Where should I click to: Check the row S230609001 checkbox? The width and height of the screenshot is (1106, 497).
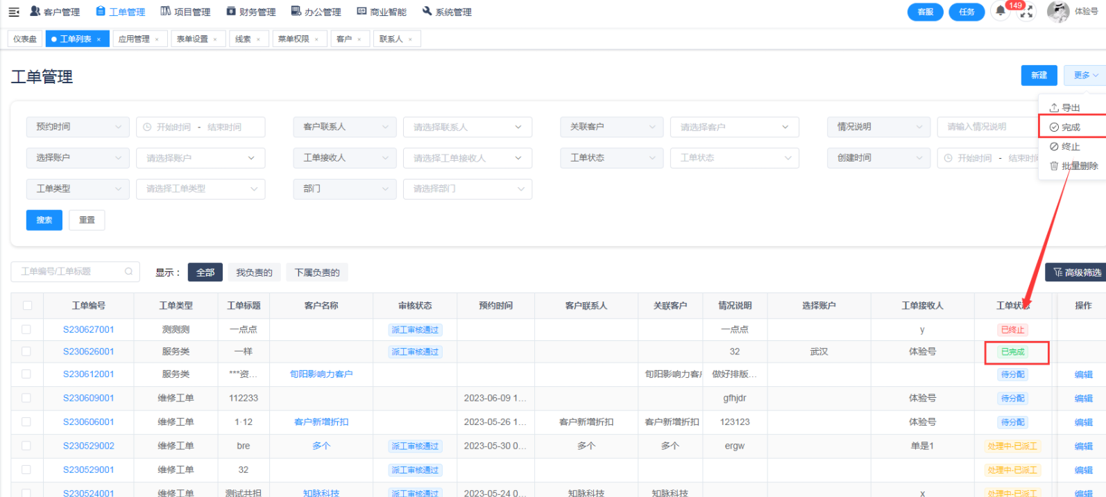pos(26,398)
